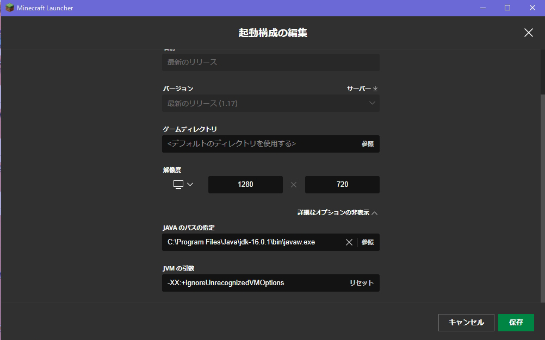545x340 pixels.
Task: Click the resolution height field 720
Action: point(342,184)
